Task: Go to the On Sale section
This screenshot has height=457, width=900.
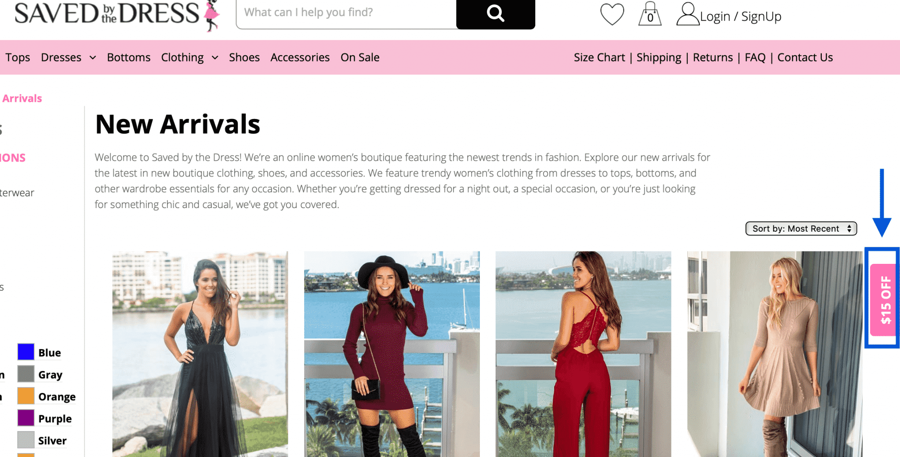Action: (x=360, y=58)
